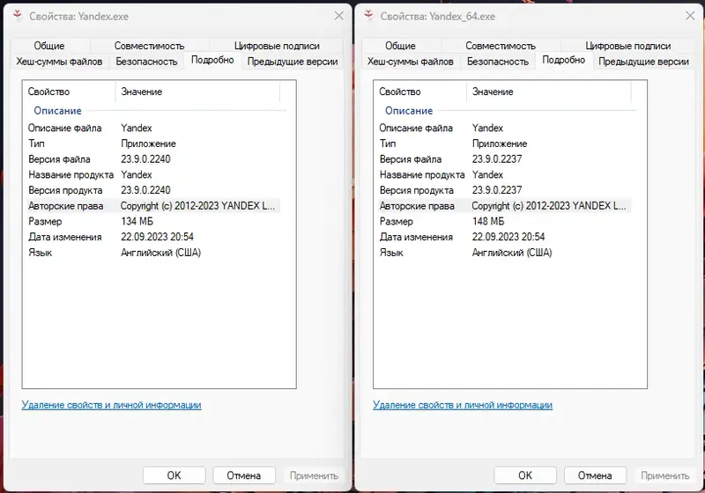This screenshot has height=493, width=705.
Task: Click the Значение column header in Yandex.exe window
Action: 197,92
